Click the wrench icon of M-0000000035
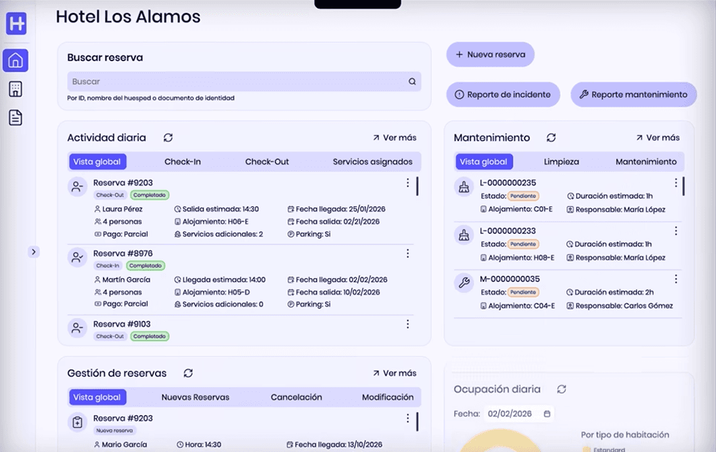 click(x=464, y=283)
